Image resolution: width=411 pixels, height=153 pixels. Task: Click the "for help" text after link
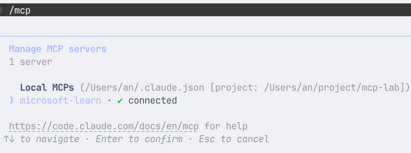(x=226, y=126)
